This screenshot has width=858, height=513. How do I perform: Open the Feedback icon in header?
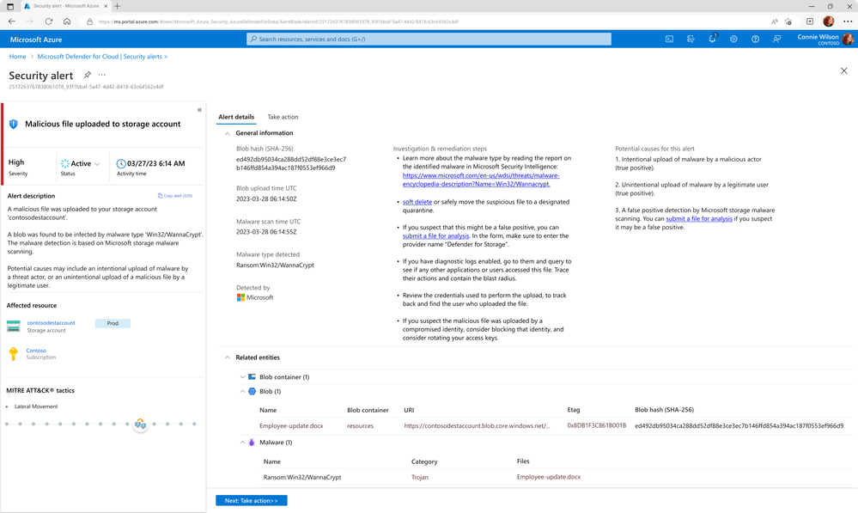coord(776,39)
